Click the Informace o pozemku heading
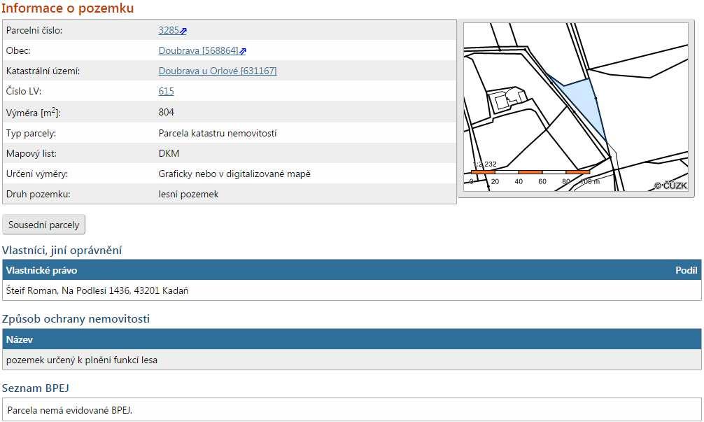The width and height of the screenshot is (704, 422). click(67, 8)
